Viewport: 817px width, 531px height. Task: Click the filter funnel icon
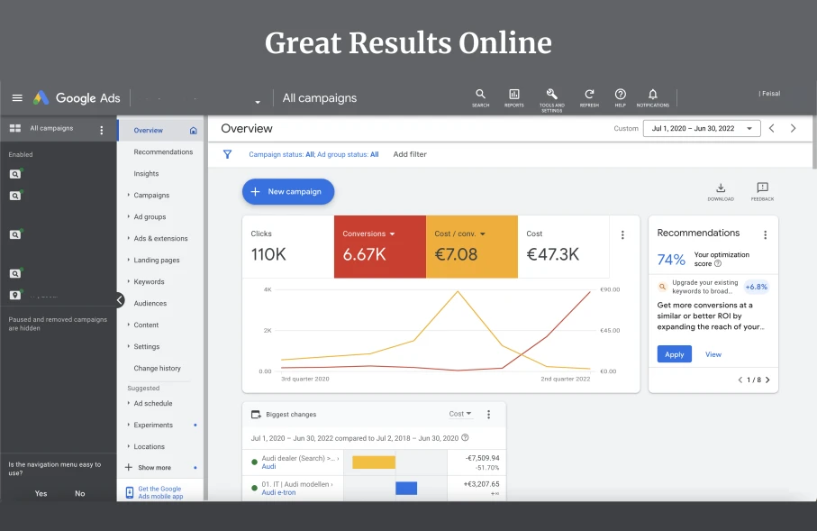coord(227,154)
